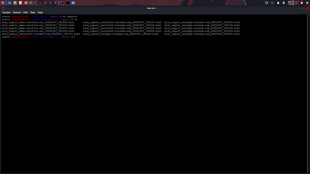
Task: Click aion_report_testphp.vulnweb.com_20260307_203000.html
Action: pyautogui.click(x=202, y=31)
